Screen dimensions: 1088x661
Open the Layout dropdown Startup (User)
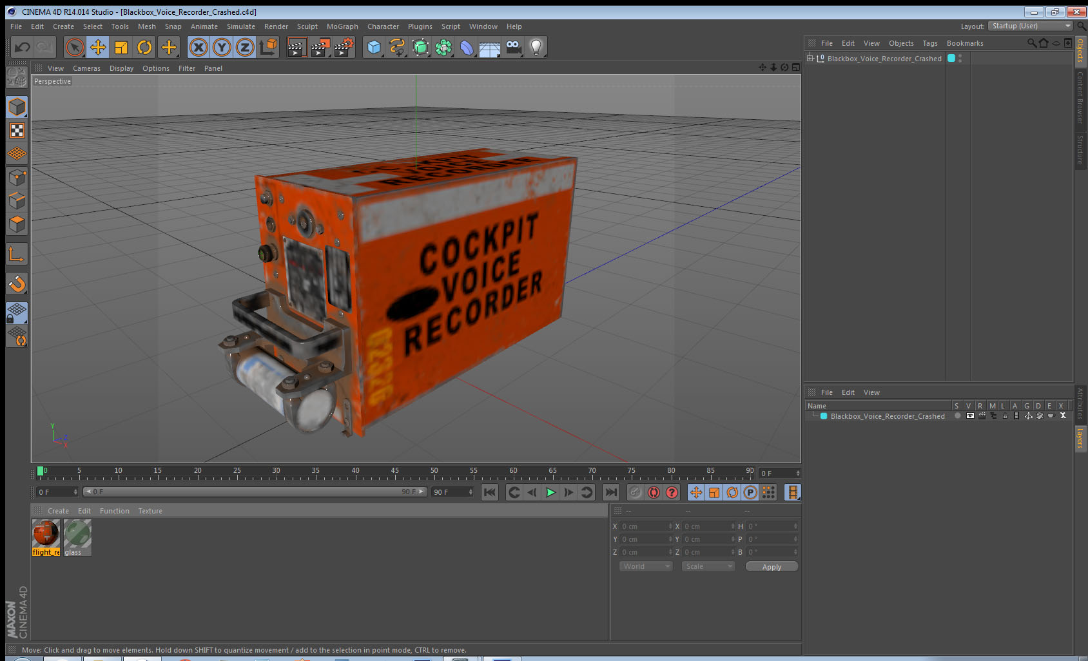[1031, 26]
